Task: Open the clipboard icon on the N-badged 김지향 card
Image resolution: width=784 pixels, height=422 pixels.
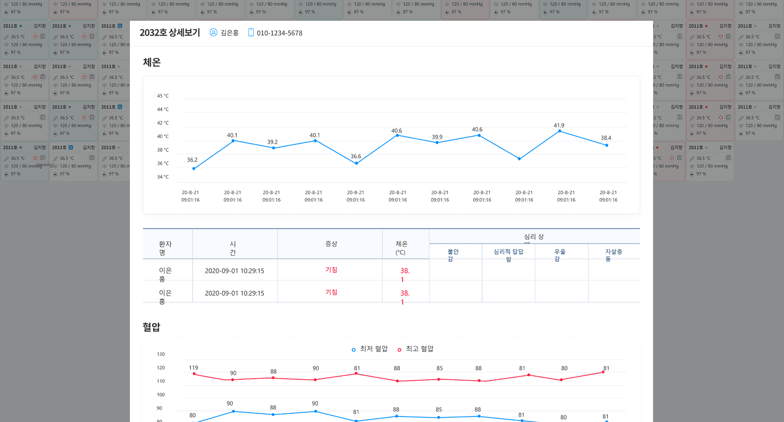Action: [x=92, y=158]
